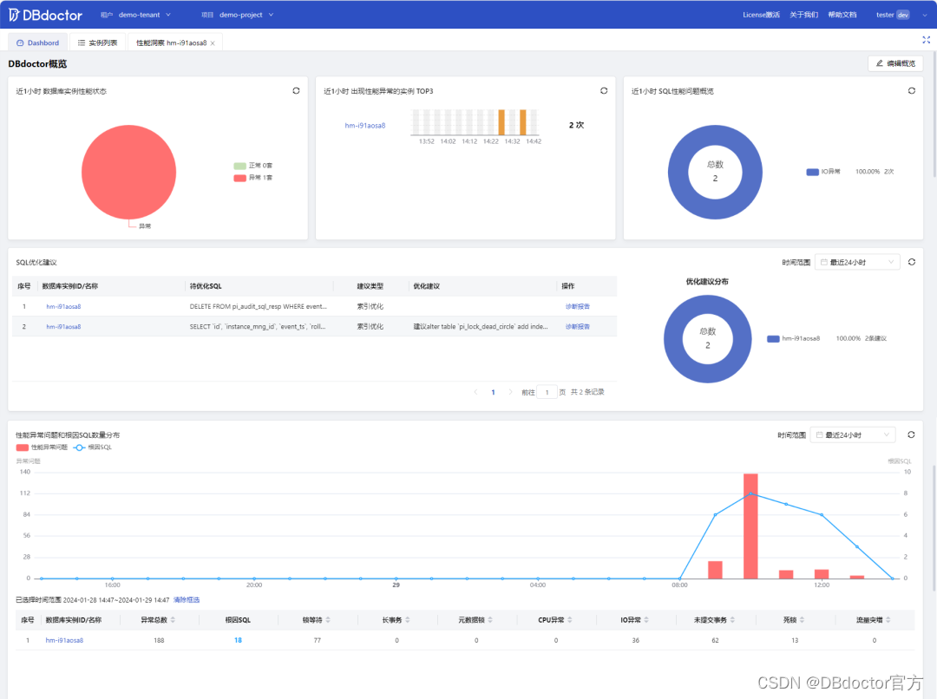Toggle 正常 legend in pie chart
The image size is (937, 699).
coord(252,166)
